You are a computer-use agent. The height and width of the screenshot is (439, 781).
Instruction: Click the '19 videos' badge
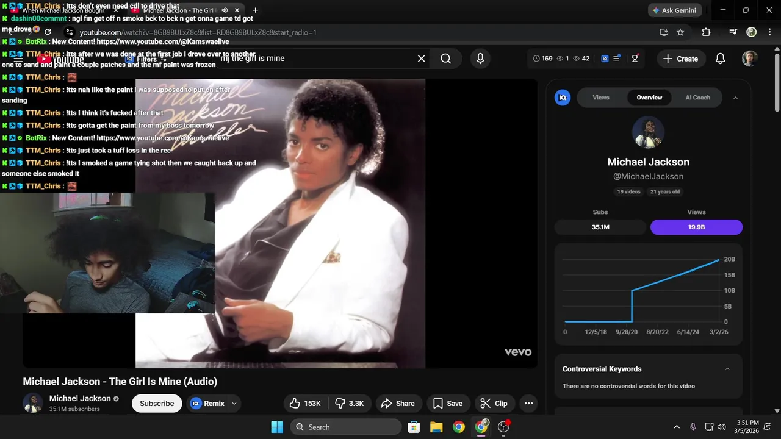(x=628, y=191)
